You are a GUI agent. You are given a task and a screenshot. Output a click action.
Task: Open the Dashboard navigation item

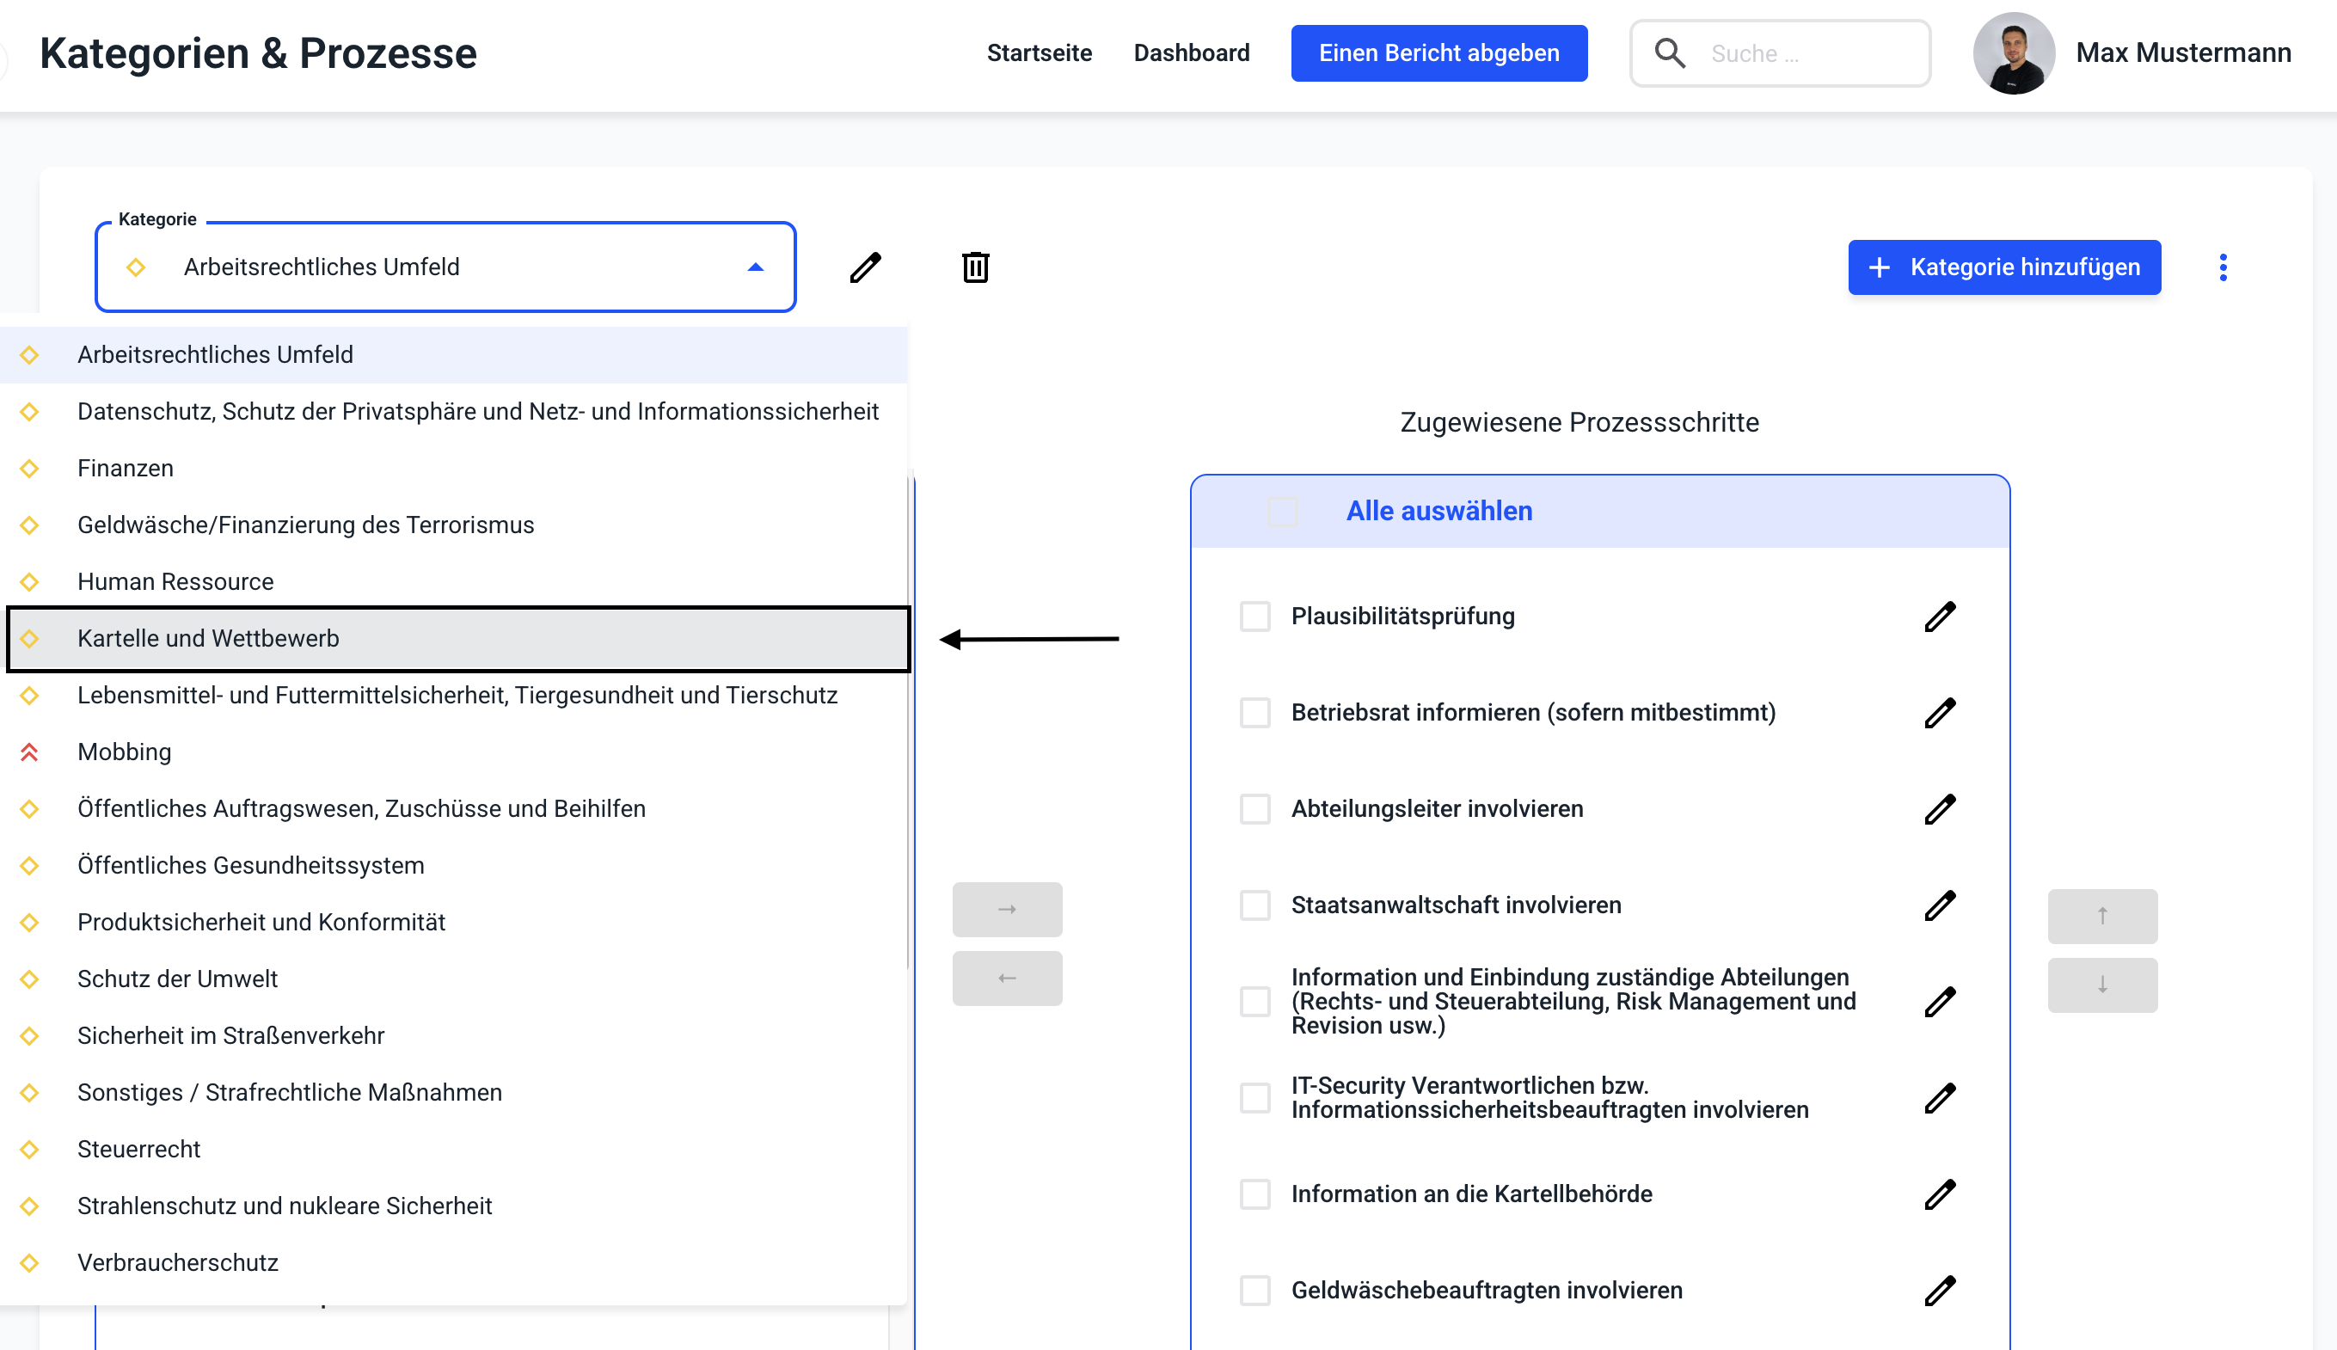point(1190,52)
